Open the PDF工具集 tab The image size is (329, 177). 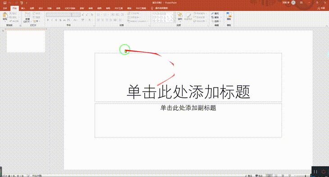pos(141,8)
